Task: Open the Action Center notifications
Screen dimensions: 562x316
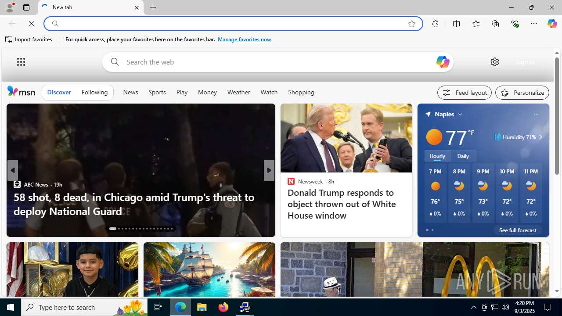Action: [548, 307]
